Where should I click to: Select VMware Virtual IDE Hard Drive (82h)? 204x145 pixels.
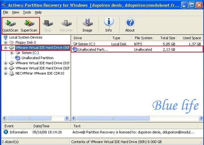click(42, 68)
